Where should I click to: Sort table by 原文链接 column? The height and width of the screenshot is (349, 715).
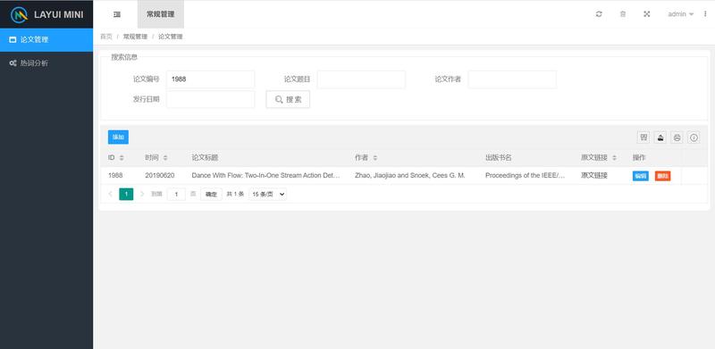click(x=614, y=158)
